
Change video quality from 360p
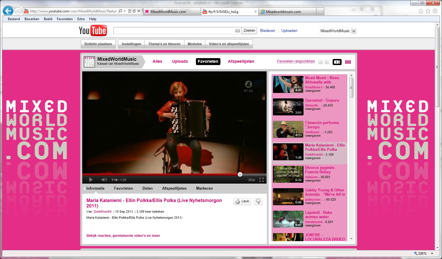coord(252,180)
